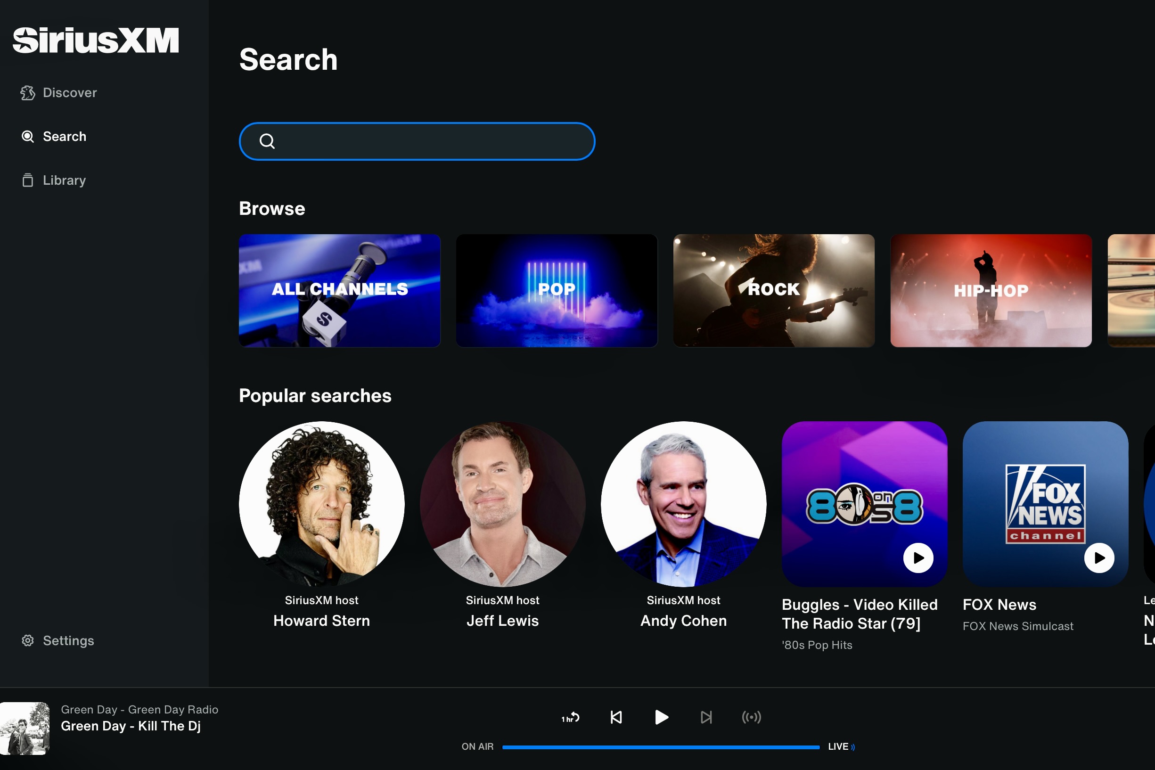Open the FOX News channel artwork
This screenshot has height=770, width=1155.
1046,504
